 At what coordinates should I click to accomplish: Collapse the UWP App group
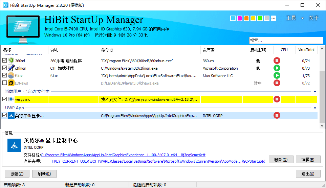pos(315,108)
